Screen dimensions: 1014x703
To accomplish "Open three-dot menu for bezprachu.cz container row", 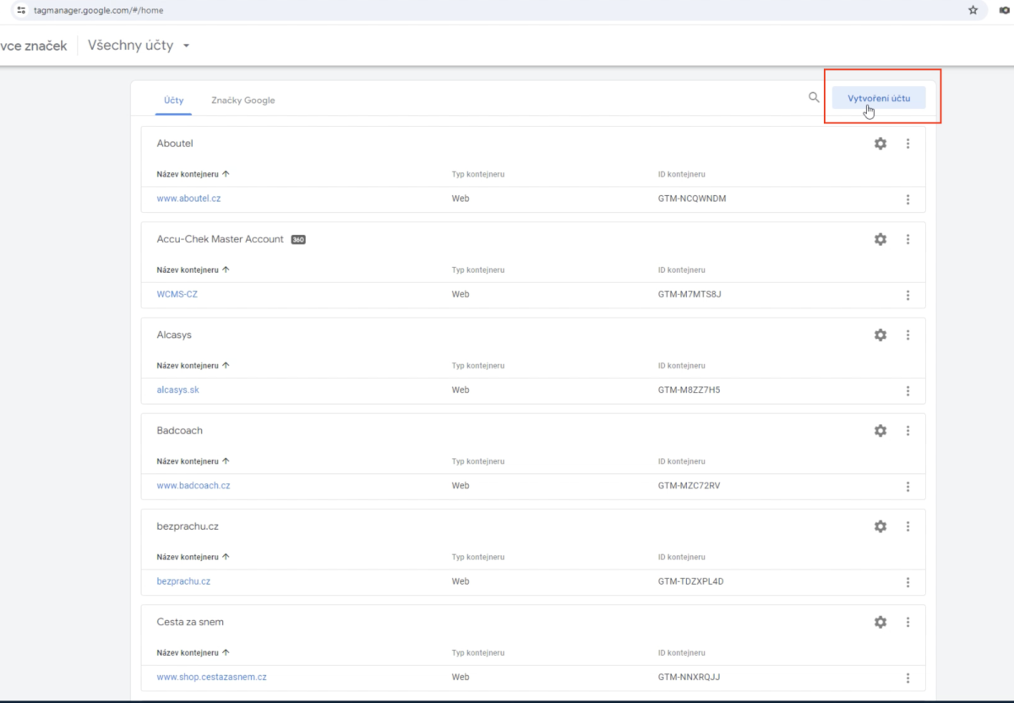I will (x=908, y=582).
